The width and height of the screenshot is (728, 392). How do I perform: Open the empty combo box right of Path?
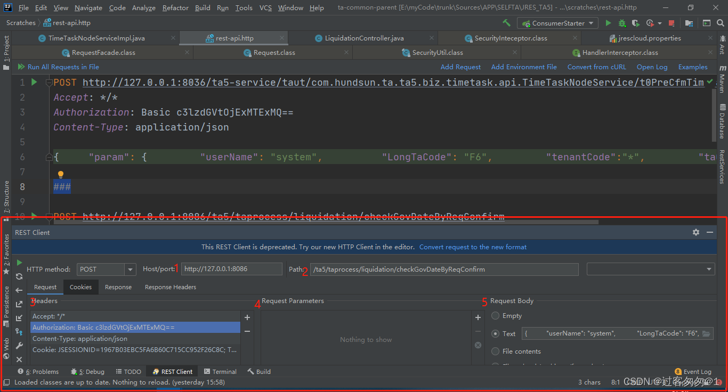650,269
